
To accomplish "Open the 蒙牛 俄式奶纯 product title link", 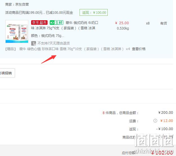I will [x=65, y=25].
